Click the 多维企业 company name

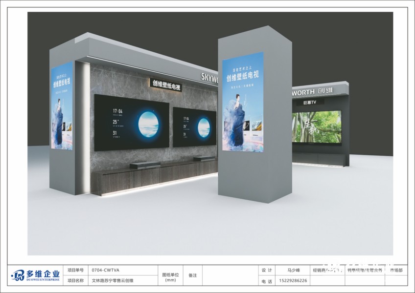43,273
